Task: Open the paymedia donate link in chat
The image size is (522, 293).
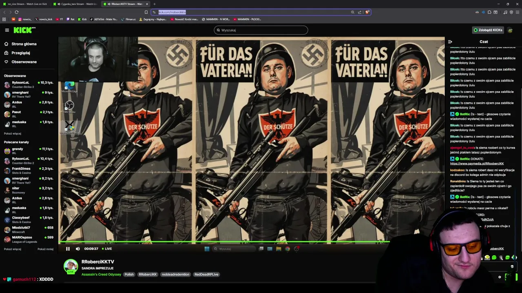Action: pos(477,164)
